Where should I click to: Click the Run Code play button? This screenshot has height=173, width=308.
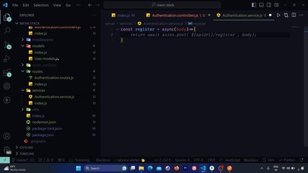pos(278,15)
